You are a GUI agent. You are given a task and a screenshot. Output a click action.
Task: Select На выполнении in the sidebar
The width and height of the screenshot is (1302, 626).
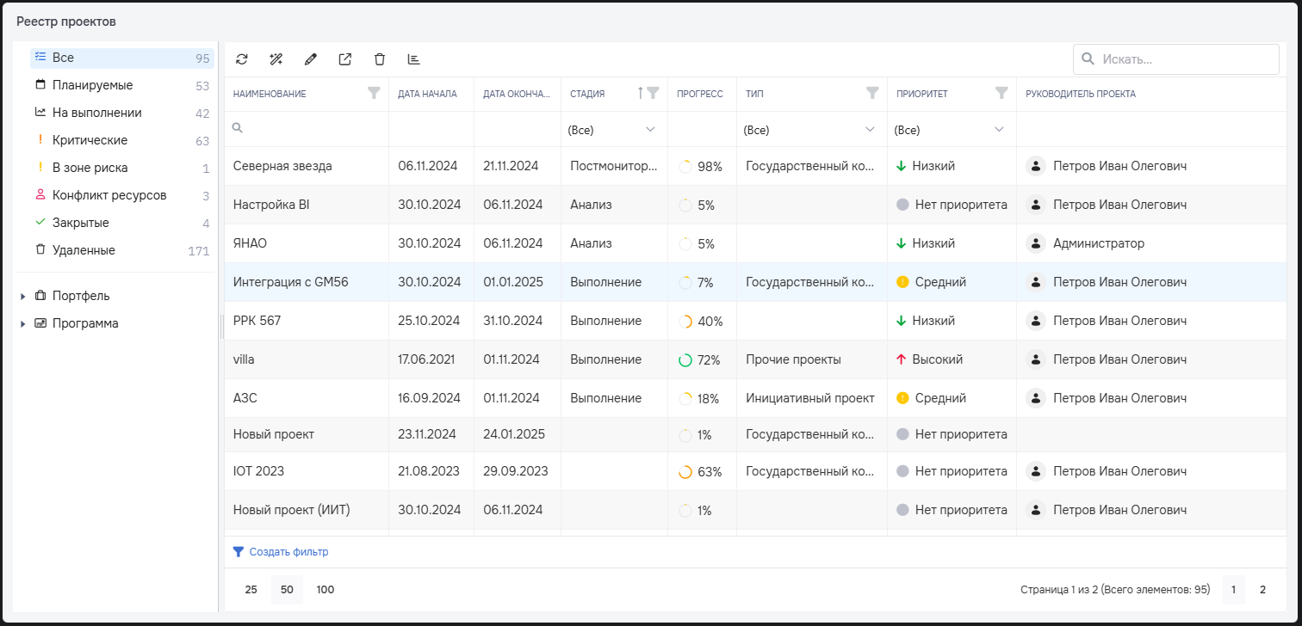coord(122,113)
